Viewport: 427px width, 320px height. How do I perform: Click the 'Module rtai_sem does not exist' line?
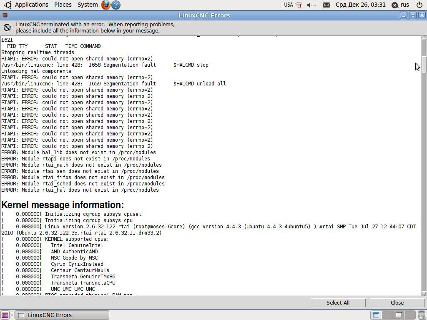(x=80, y=171)
